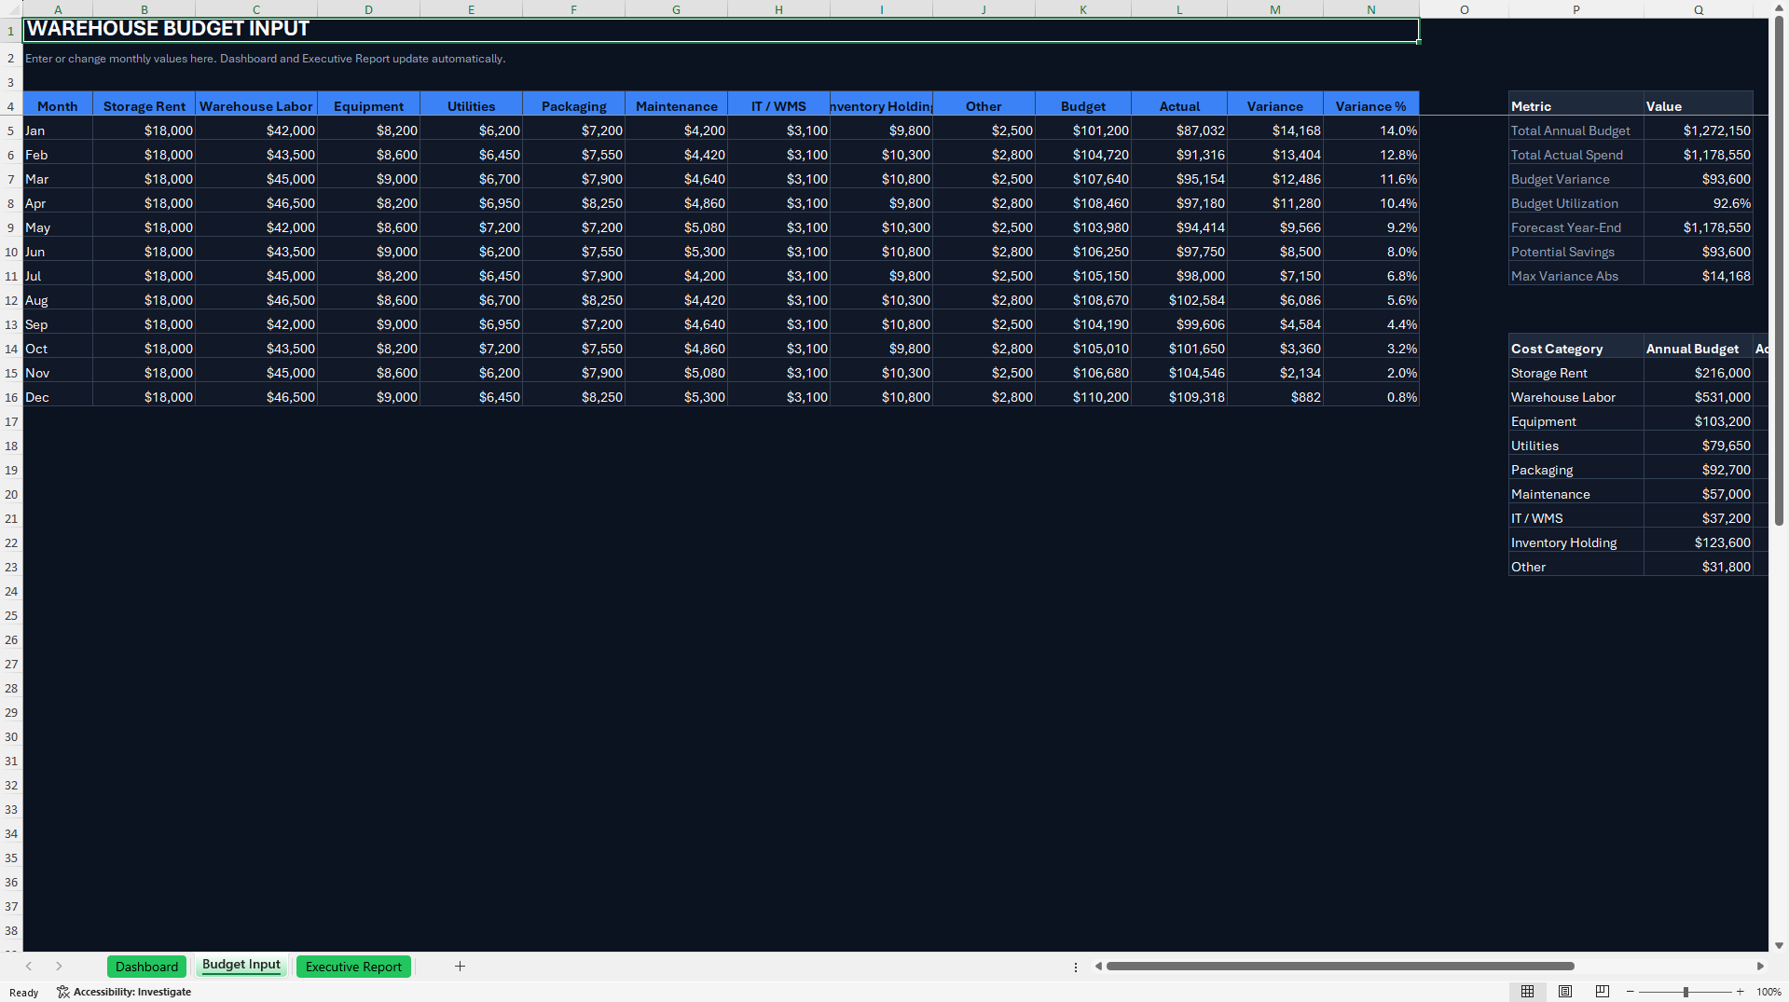1789x1002 pixels.
Task: Select row 5 header
Action: (11, 130)
